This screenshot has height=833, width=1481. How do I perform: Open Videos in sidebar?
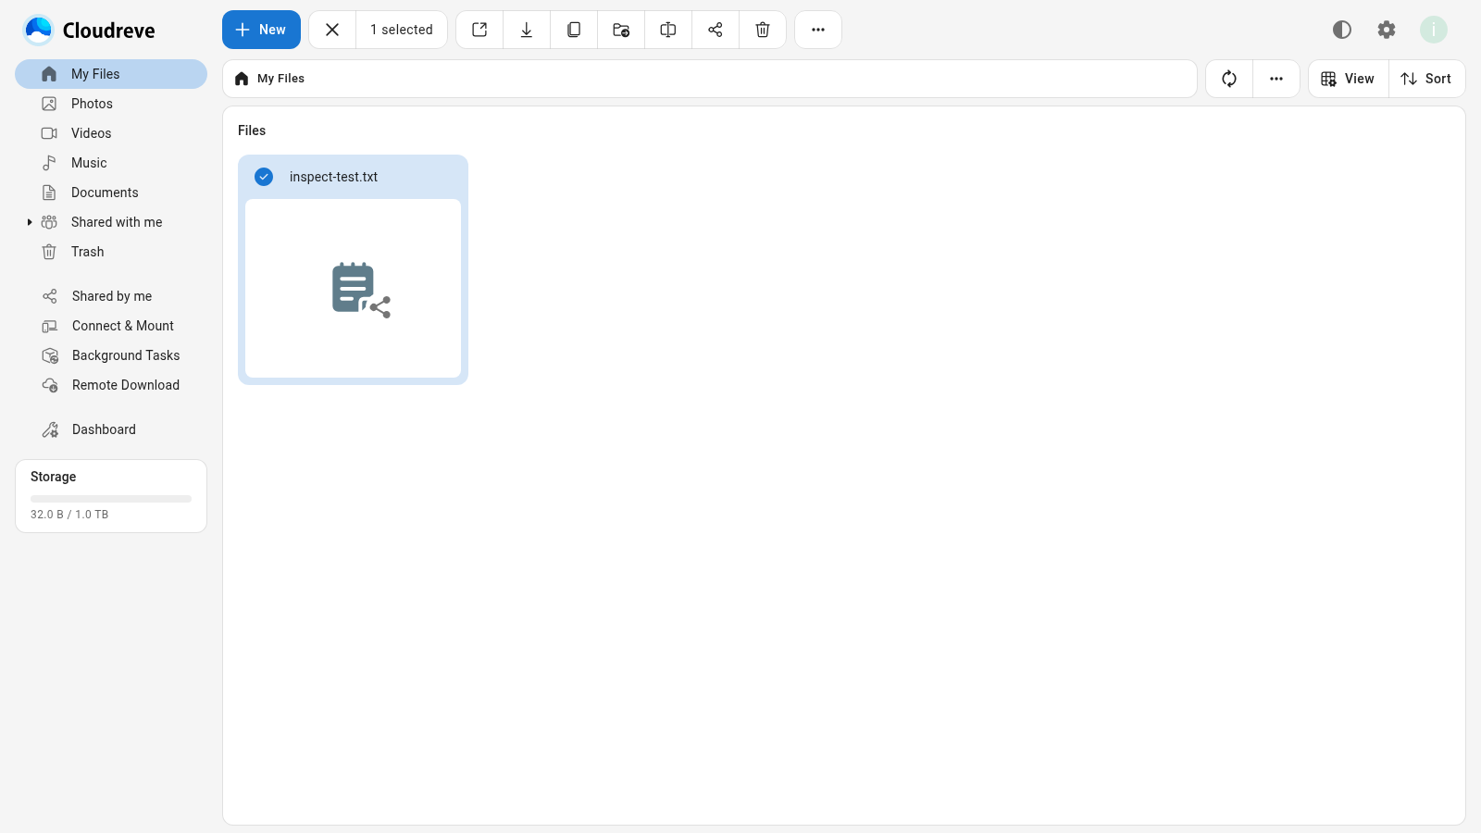click(111, 133)
